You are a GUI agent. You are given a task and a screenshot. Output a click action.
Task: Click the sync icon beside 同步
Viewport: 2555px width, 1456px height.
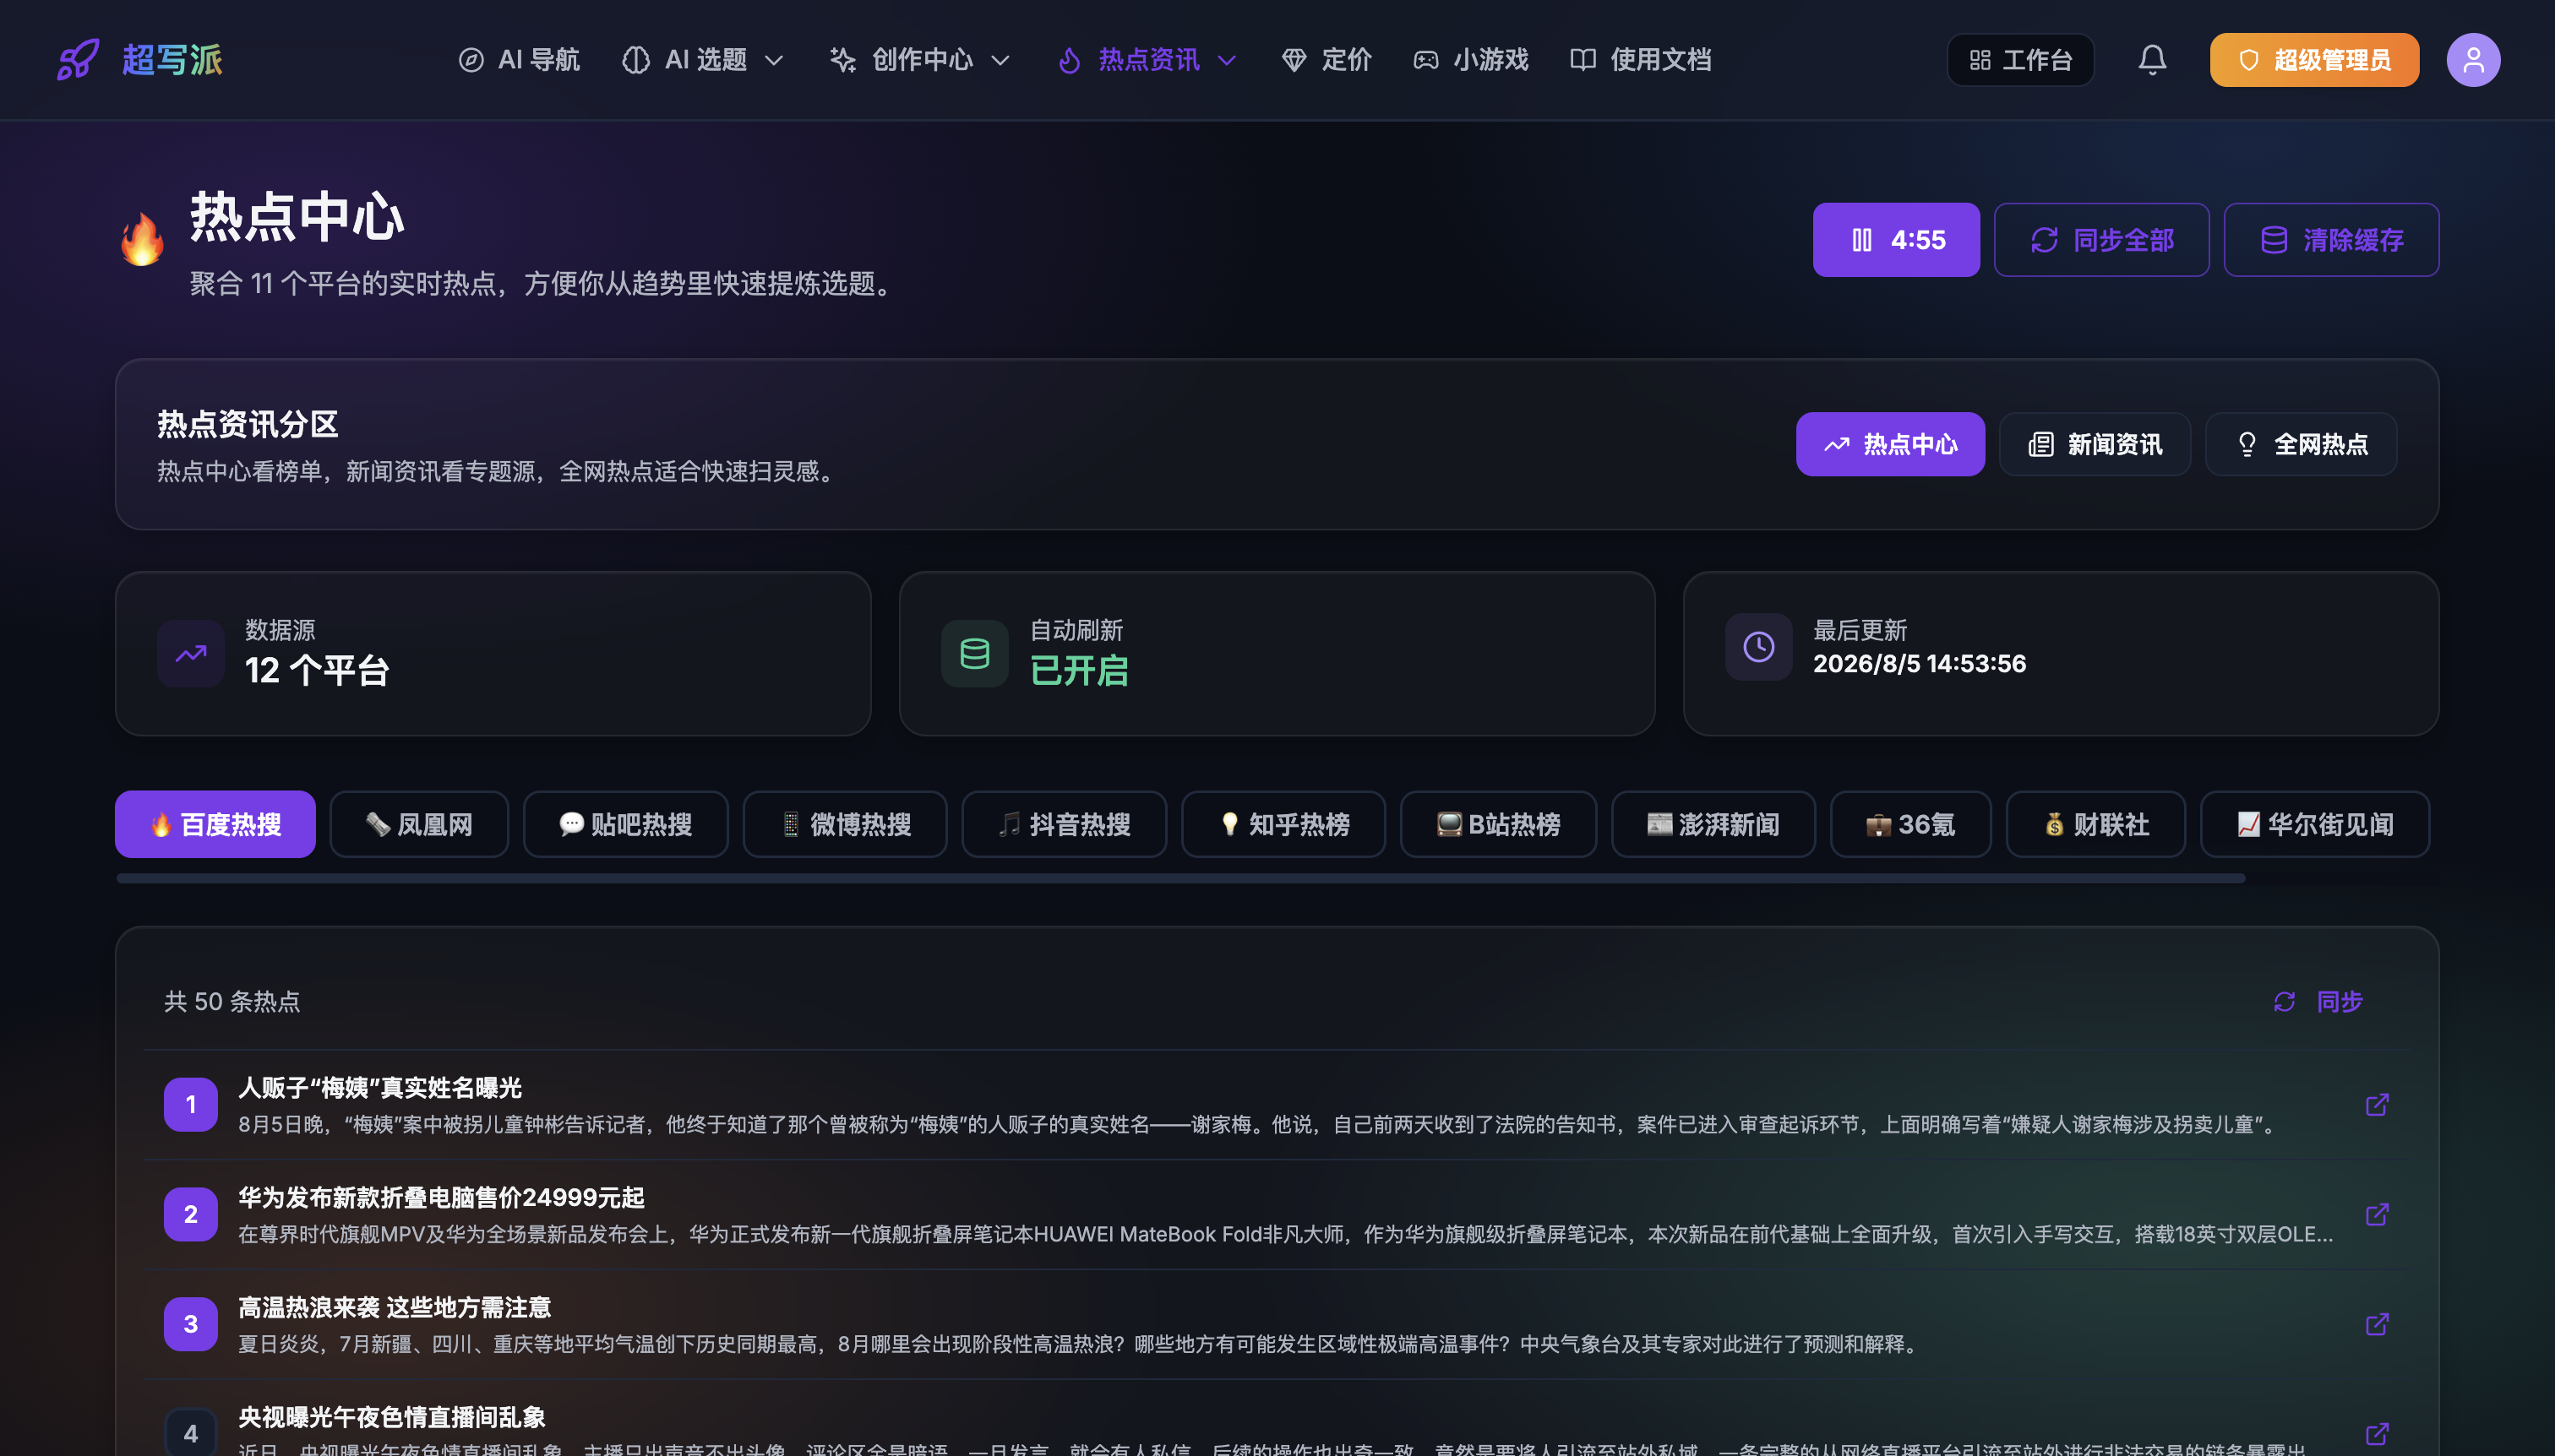[2284, 1002]
